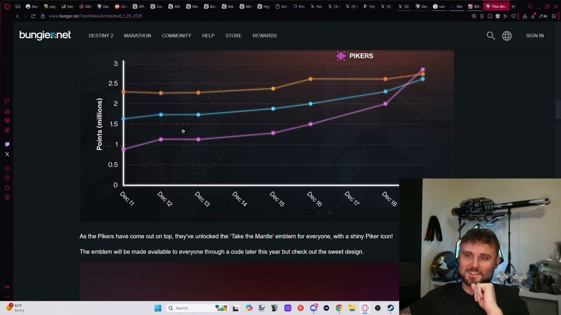This screenshot has width=561, height=315.
Task: Open sidebar settings gear icon
Action: (x=7, y=197)
